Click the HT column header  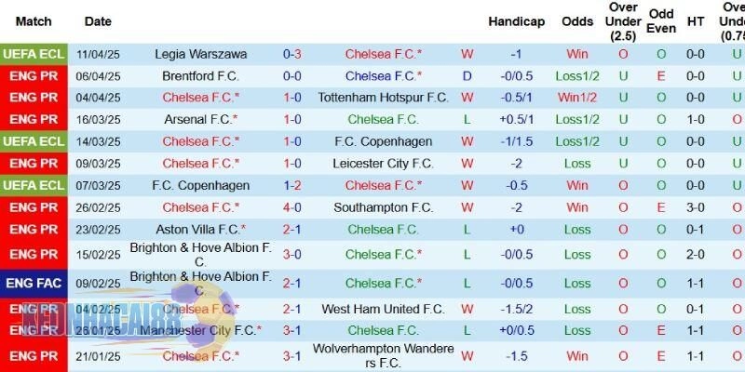[696, 21]
